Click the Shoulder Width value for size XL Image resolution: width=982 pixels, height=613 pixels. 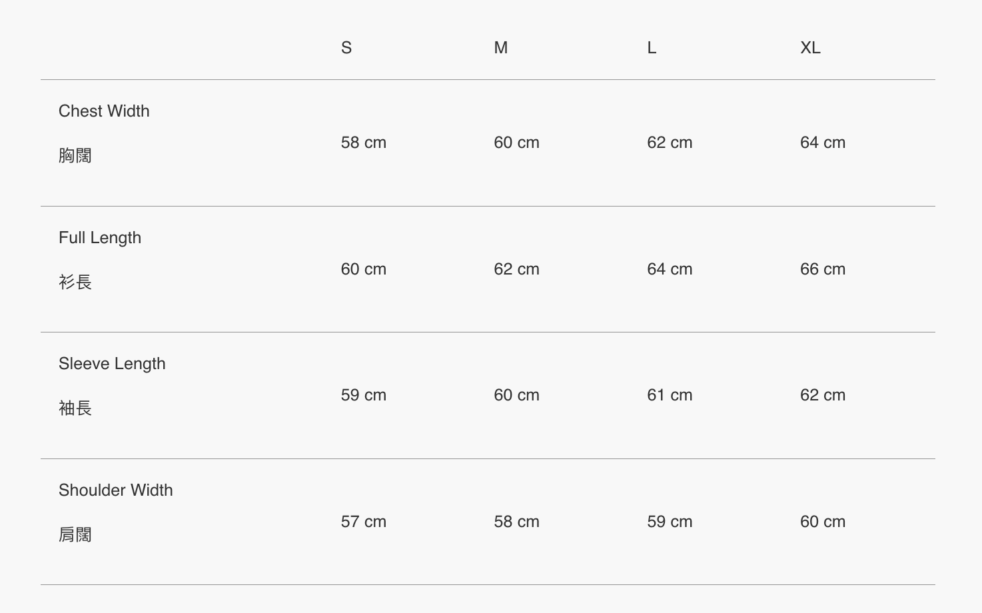click(823, 522)
